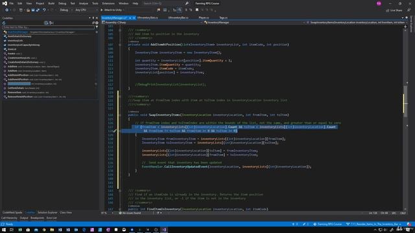The height and width of the screenshot is (233, 415).
Task: Switch to the Player.cs tab
Action: point(204,17)
